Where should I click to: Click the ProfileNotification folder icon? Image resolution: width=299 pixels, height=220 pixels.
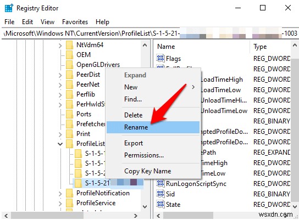point(69,193)
